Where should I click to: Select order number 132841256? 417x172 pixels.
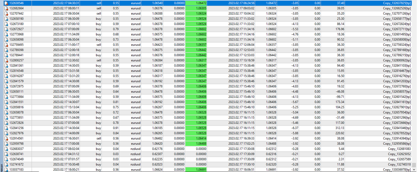click(x=16, y=128)
